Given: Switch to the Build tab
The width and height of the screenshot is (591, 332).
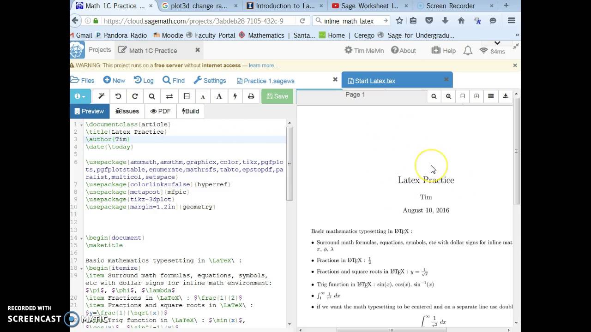Looking at the screenshot, I should 190,111.
